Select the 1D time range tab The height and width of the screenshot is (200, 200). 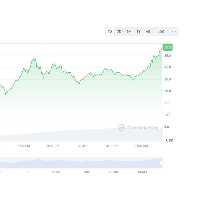(x=110, y=32)
